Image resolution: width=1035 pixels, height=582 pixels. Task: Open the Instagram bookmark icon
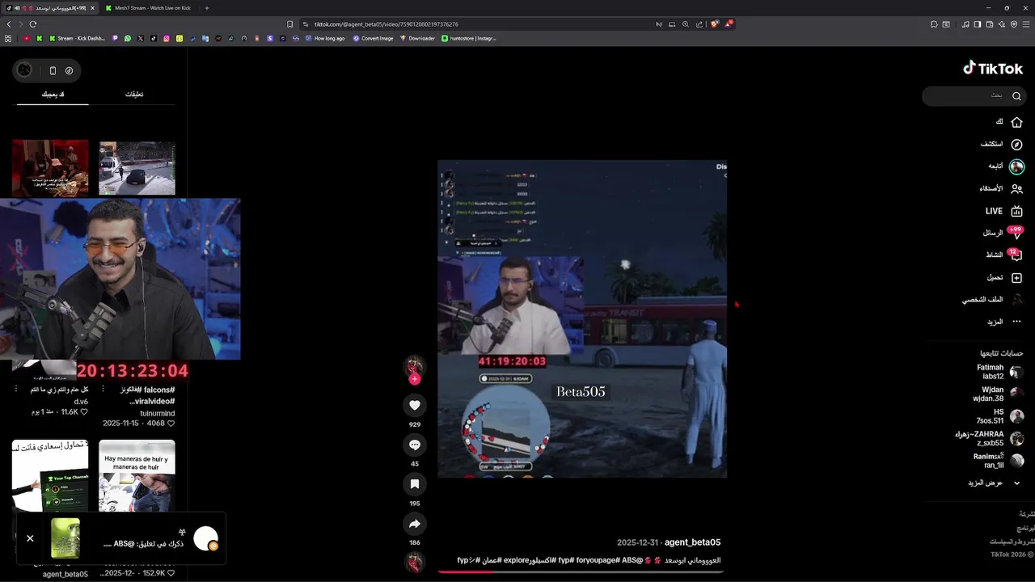[x=167, y=38]
